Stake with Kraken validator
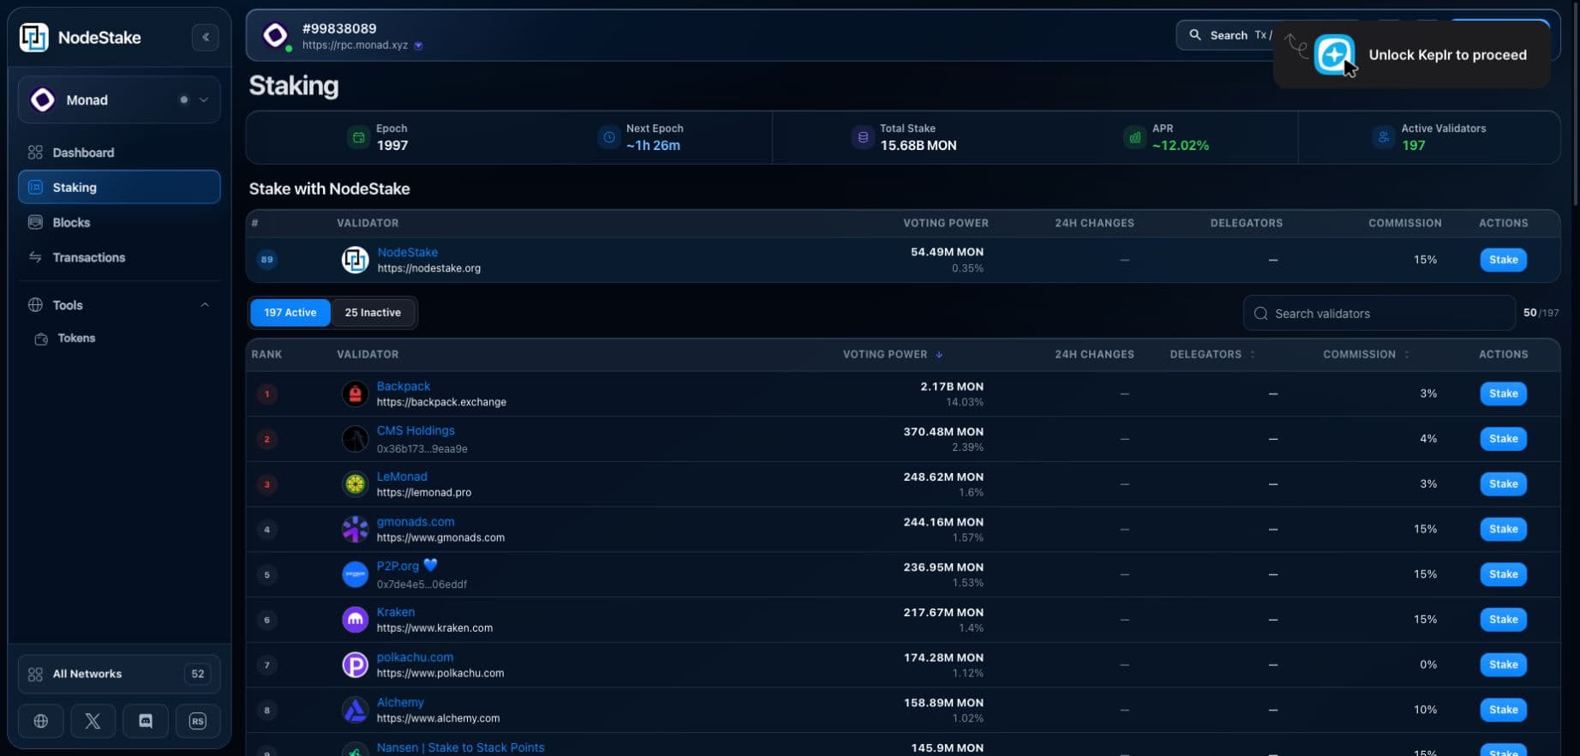The width and height of the screenshot is (1580, 756). pyautogui.click(x=1503, y=620)
